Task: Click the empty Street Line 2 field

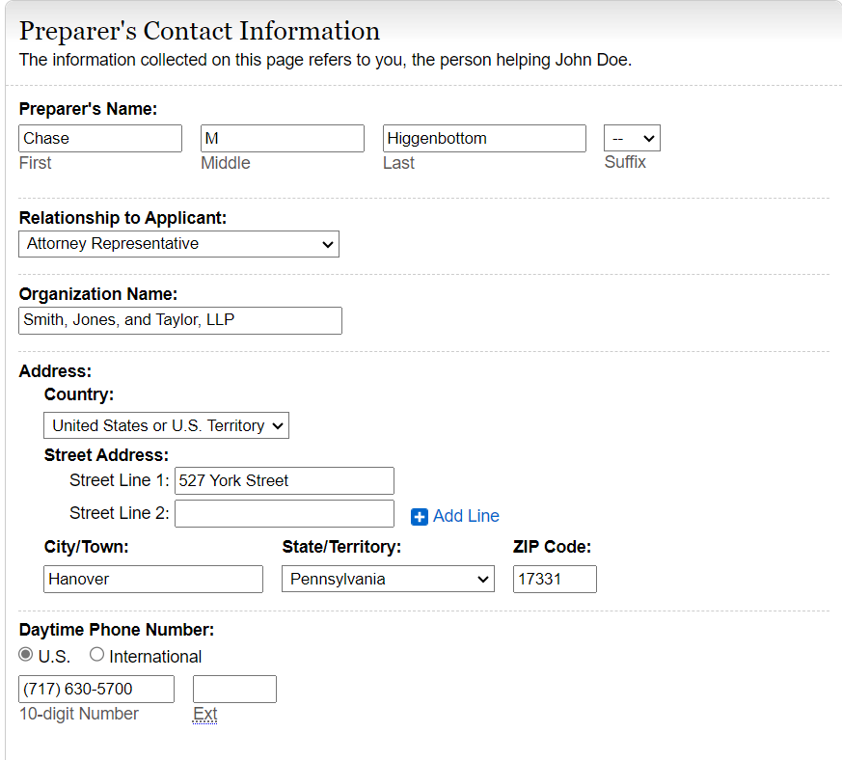Action: pyautogui.click(x=285, y=513)
